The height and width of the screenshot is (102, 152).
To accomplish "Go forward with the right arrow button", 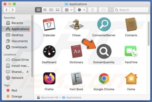I will pyautogui.click(x=12, y=10).
